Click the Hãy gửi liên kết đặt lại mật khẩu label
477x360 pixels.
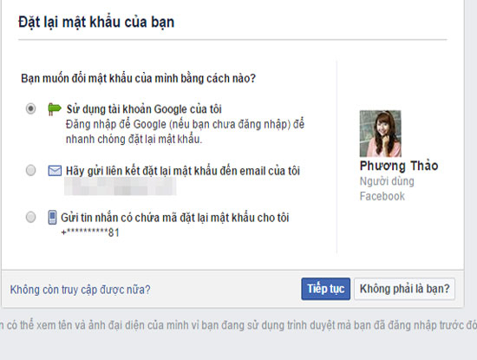click(x=183, y=171)
